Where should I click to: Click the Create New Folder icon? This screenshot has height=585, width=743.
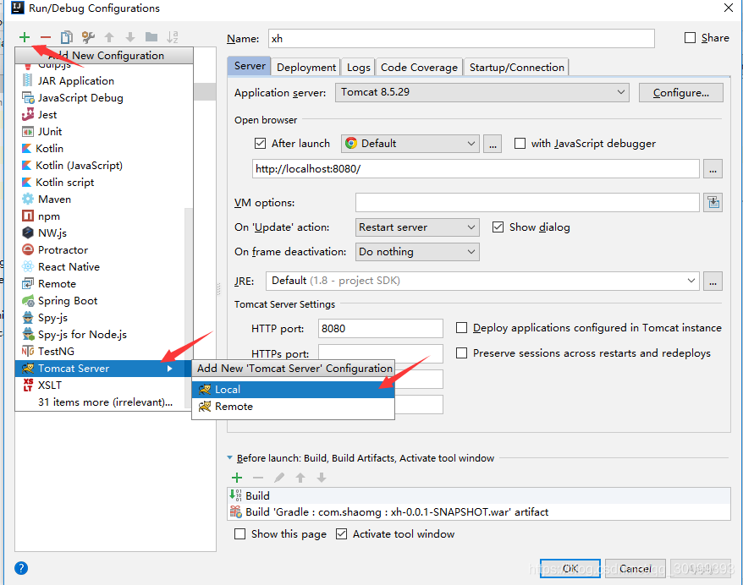(151, 37)
